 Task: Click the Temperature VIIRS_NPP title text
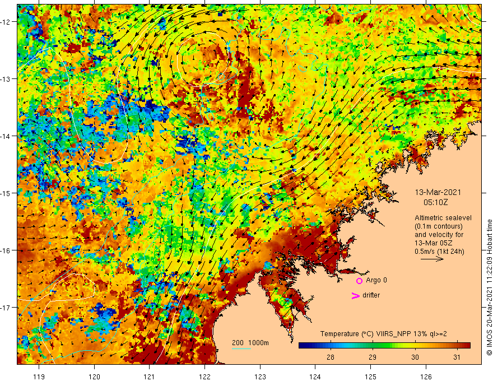(384, 334)
